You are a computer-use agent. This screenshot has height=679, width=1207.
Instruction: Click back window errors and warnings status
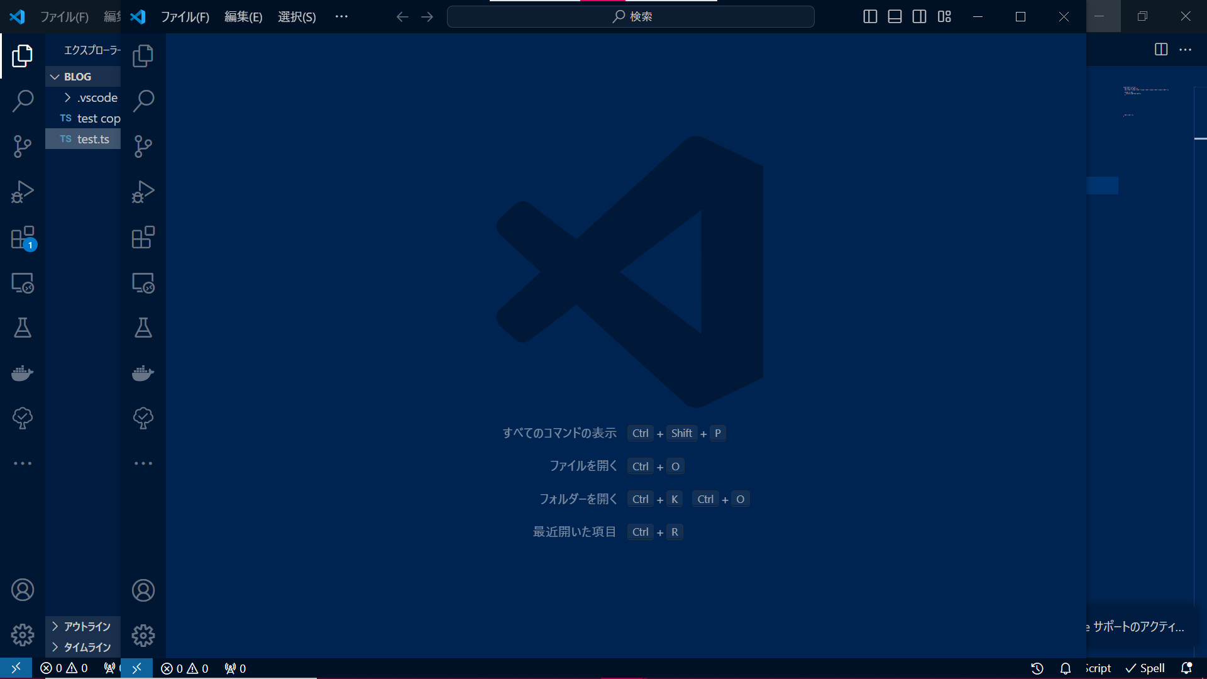tap(64, 668)
